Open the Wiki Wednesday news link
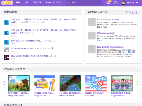This screenshot has height=106, width=142. click(105, 33)
